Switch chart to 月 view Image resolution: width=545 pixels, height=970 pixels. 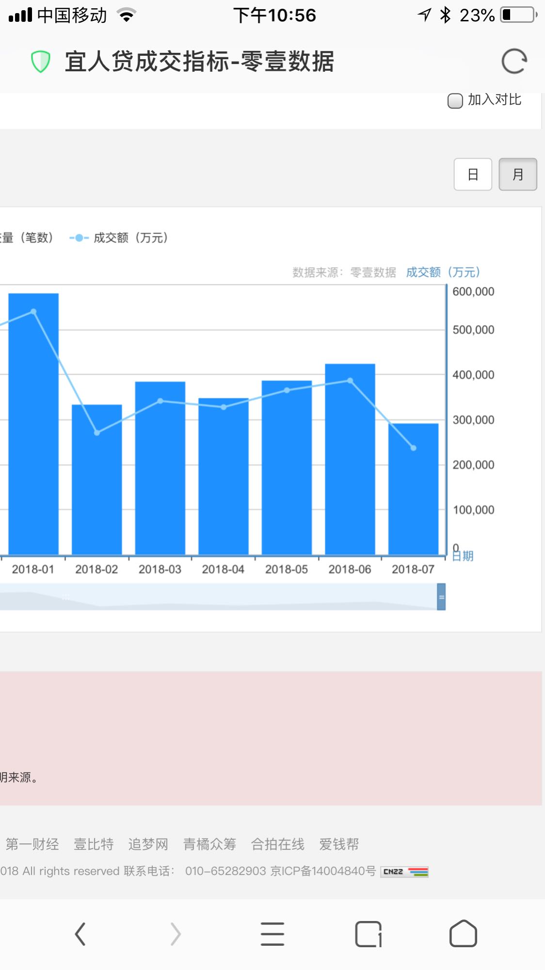518,174
